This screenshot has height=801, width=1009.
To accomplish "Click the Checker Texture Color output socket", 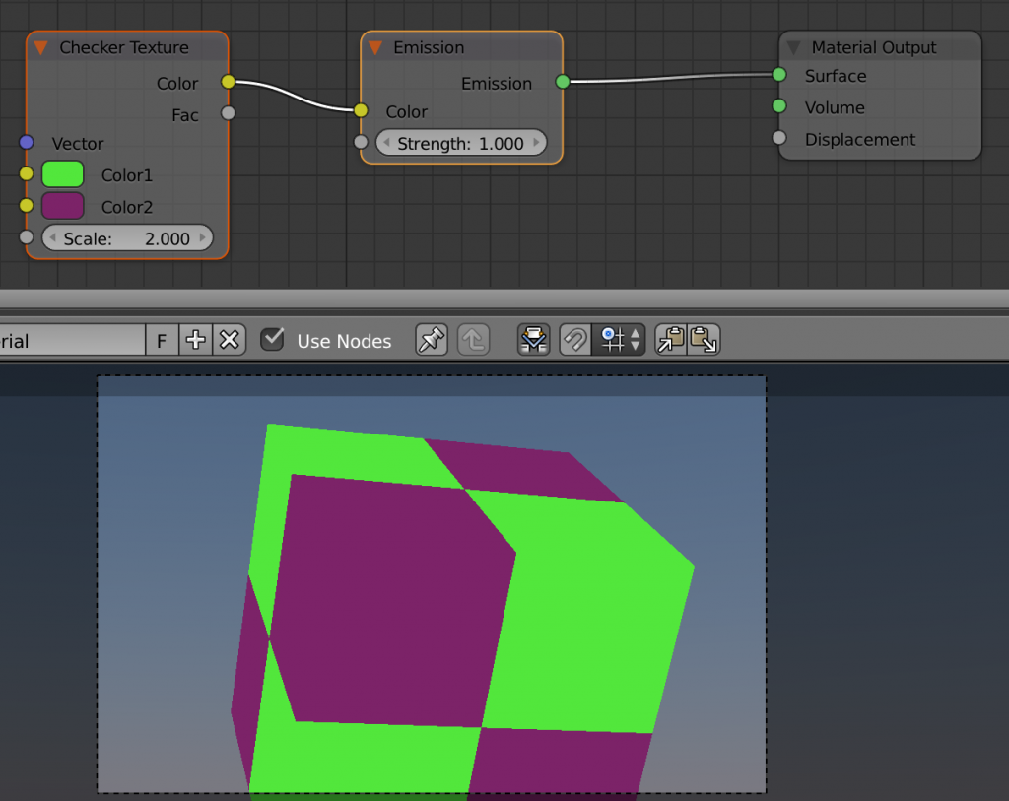I will tap(228, 82).
